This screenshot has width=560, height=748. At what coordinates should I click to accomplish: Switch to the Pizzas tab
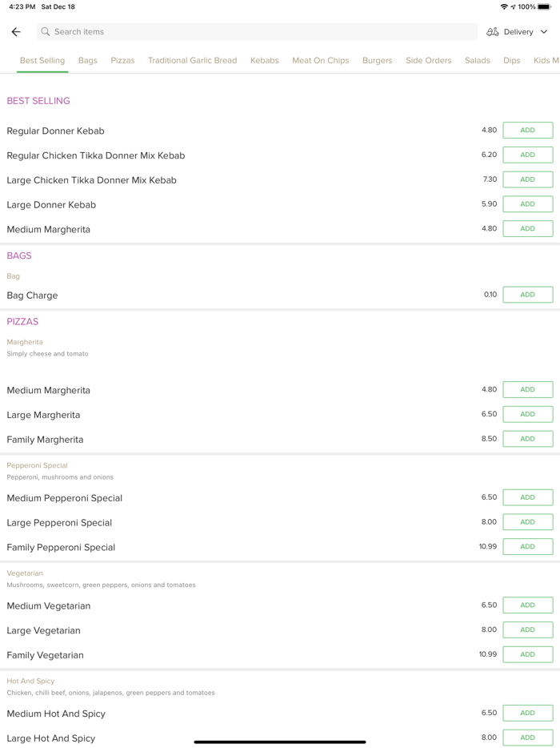coord(122,60)
